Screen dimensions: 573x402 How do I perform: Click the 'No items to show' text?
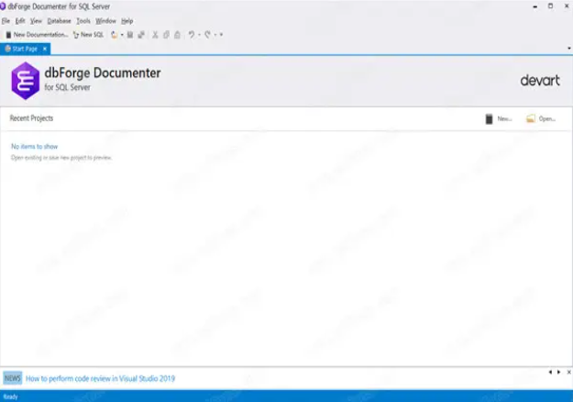34,147
